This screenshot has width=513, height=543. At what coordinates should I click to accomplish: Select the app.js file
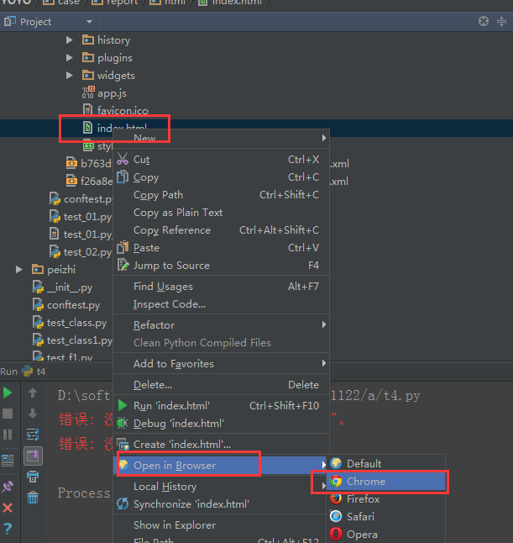[104, 93]
